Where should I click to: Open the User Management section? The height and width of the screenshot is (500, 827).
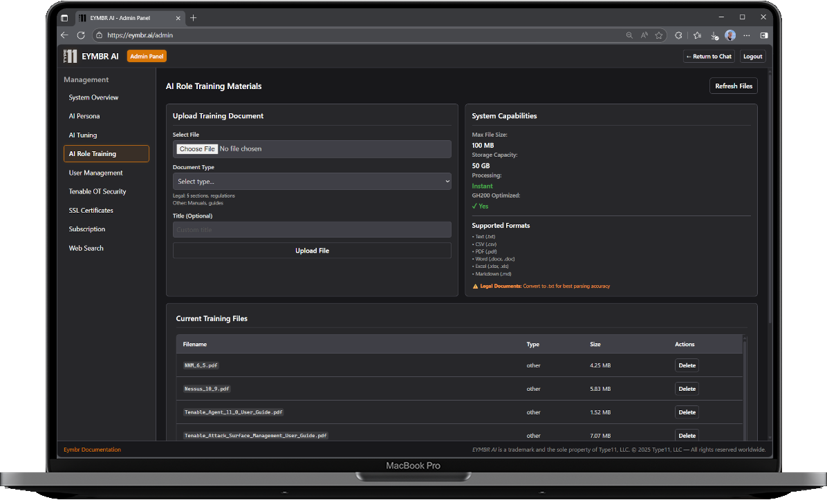click(95, 173)
